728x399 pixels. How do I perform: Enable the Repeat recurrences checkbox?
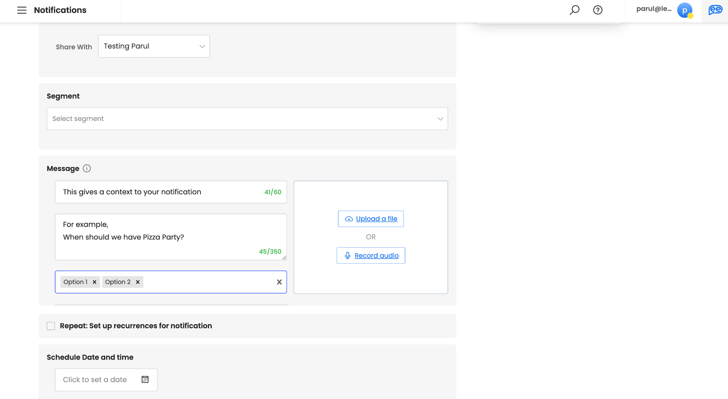tap(51, 326)
